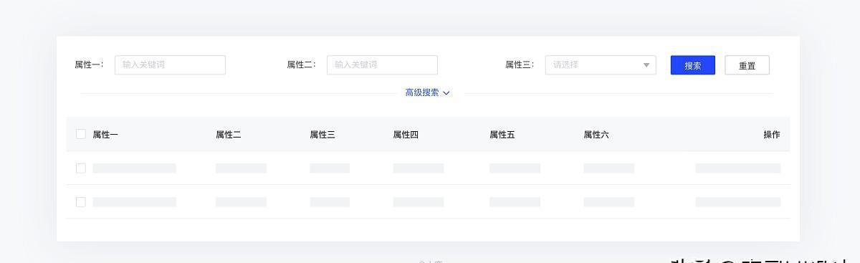Click the dropdown arrow in 属性三 select
The image size is (860, 263).
pyautogui.click(x=646, y=65)
